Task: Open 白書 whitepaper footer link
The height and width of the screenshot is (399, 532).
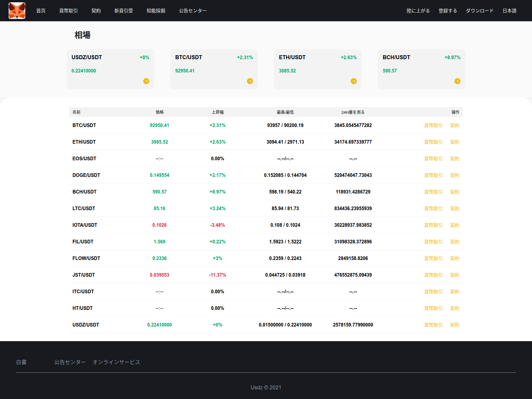Action: 21,362
